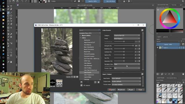The width and height of the screenshot is (185, 104).
Task: Click the update filters refresh icon
Action: tap(82, 86)
